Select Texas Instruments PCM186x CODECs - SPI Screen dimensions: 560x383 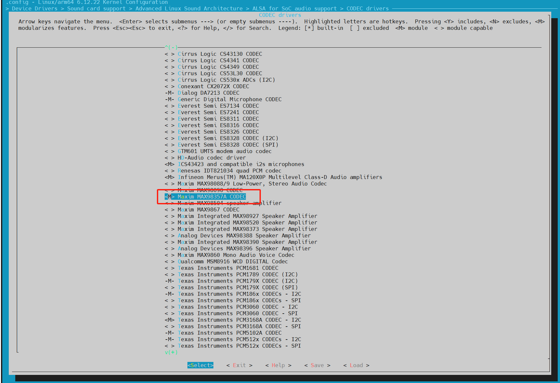[233, 300]
